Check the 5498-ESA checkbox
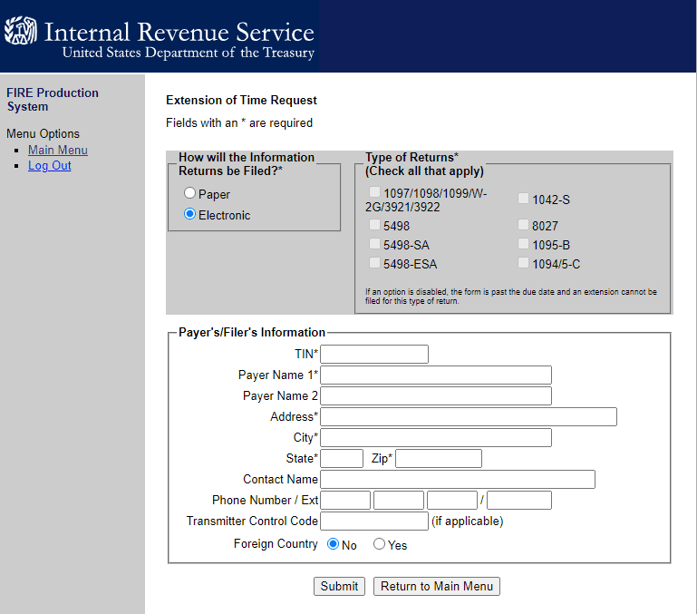Screen dimensions: 697x614 pyautogui.click(x=375, y=263)
